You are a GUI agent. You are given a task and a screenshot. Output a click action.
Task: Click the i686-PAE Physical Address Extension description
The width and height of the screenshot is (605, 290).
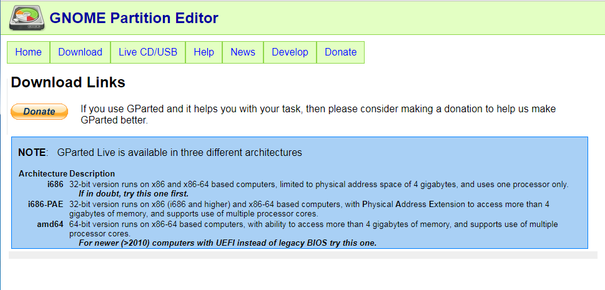pyautogui.click(x=310, y=209)
